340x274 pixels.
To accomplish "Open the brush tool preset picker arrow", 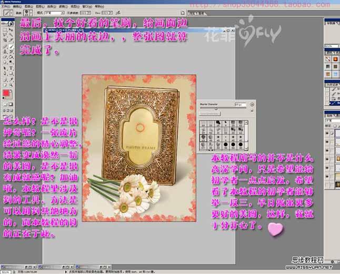I will click(11, 13).
